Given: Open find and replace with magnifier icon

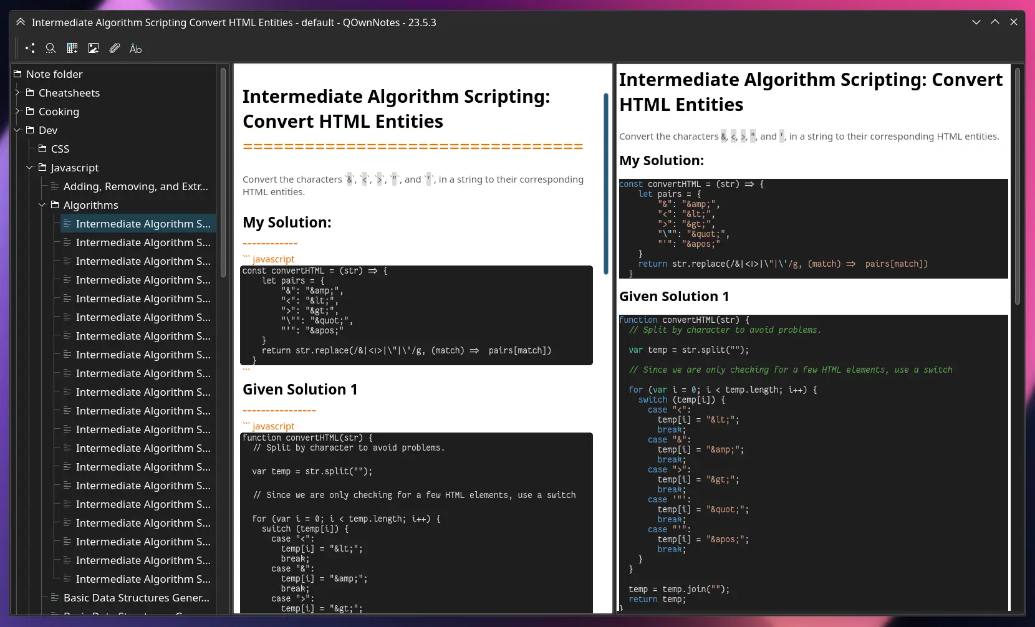Looking at the screenshot, I should point(51,48).
